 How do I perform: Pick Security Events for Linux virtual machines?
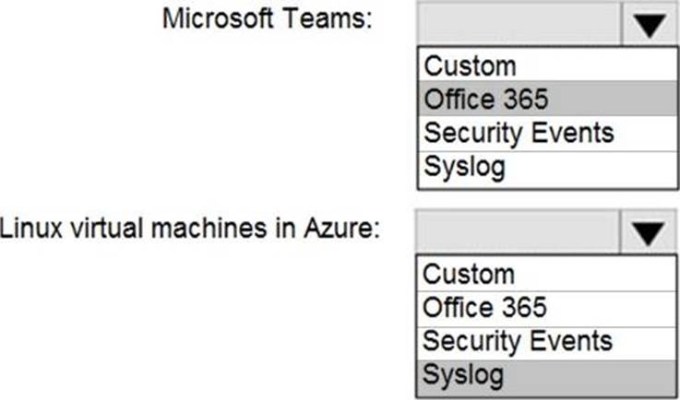click(546, 343)
